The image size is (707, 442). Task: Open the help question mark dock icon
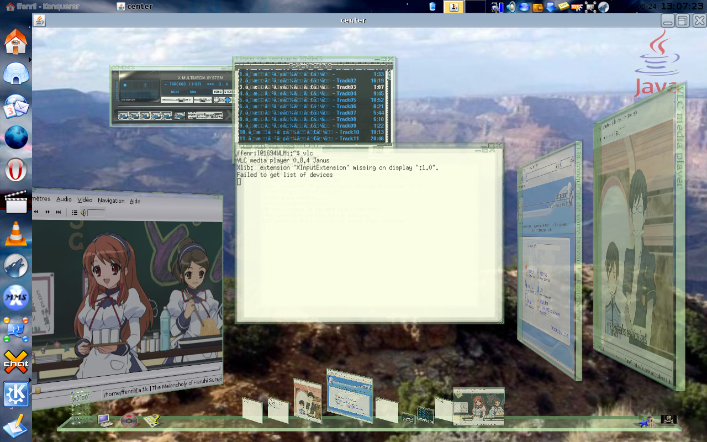click(152, 420)
